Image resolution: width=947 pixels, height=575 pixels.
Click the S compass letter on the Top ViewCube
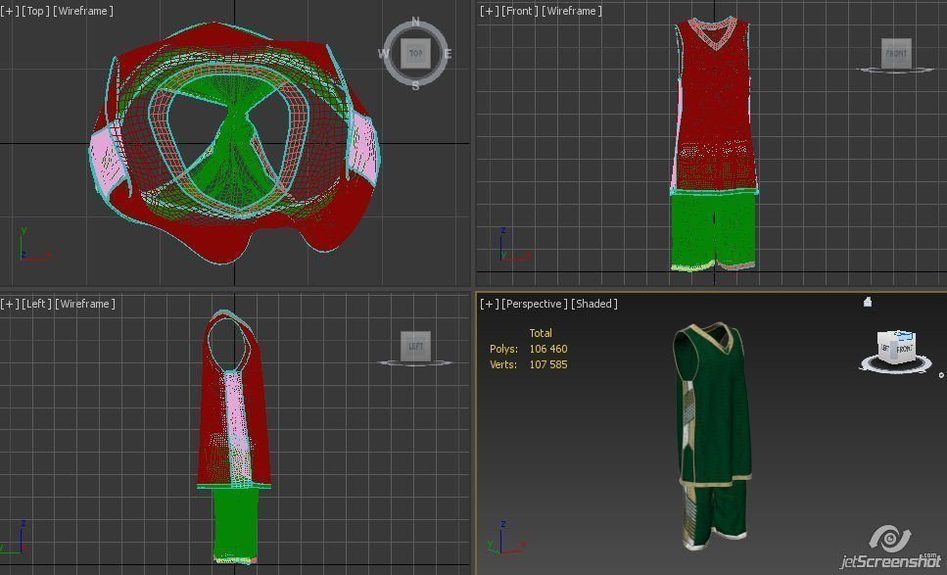pyautogui.click(x=415, y=86)
